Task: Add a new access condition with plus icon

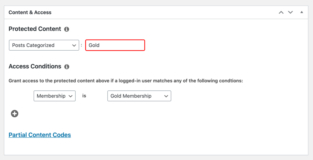Action: coord(15,114)
